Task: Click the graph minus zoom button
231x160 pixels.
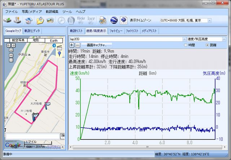Action: (78, 45)
